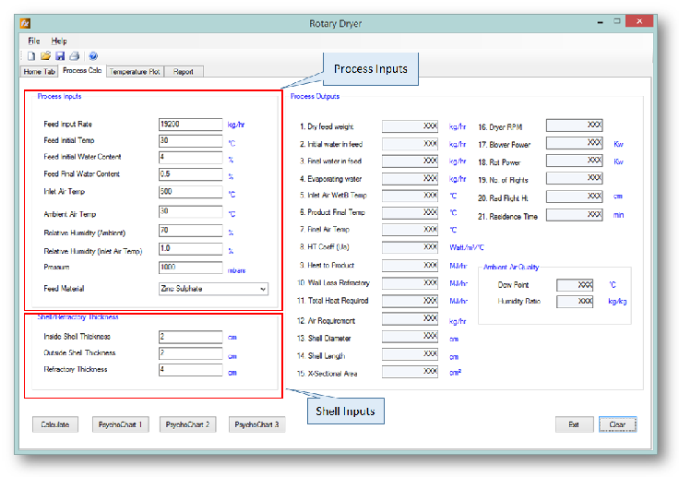The width and height of the screenshot is (679, 477).
Task: Click the Shell Diameter output box
Action: click(x=411, y=336)
